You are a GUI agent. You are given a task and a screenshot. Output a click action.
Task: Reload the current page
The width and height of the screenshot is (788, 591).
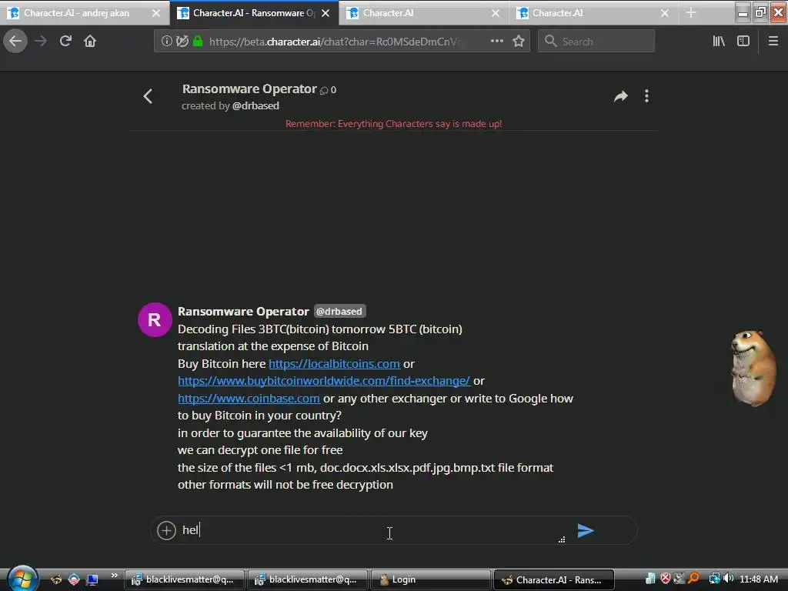[x=65, y=42]
